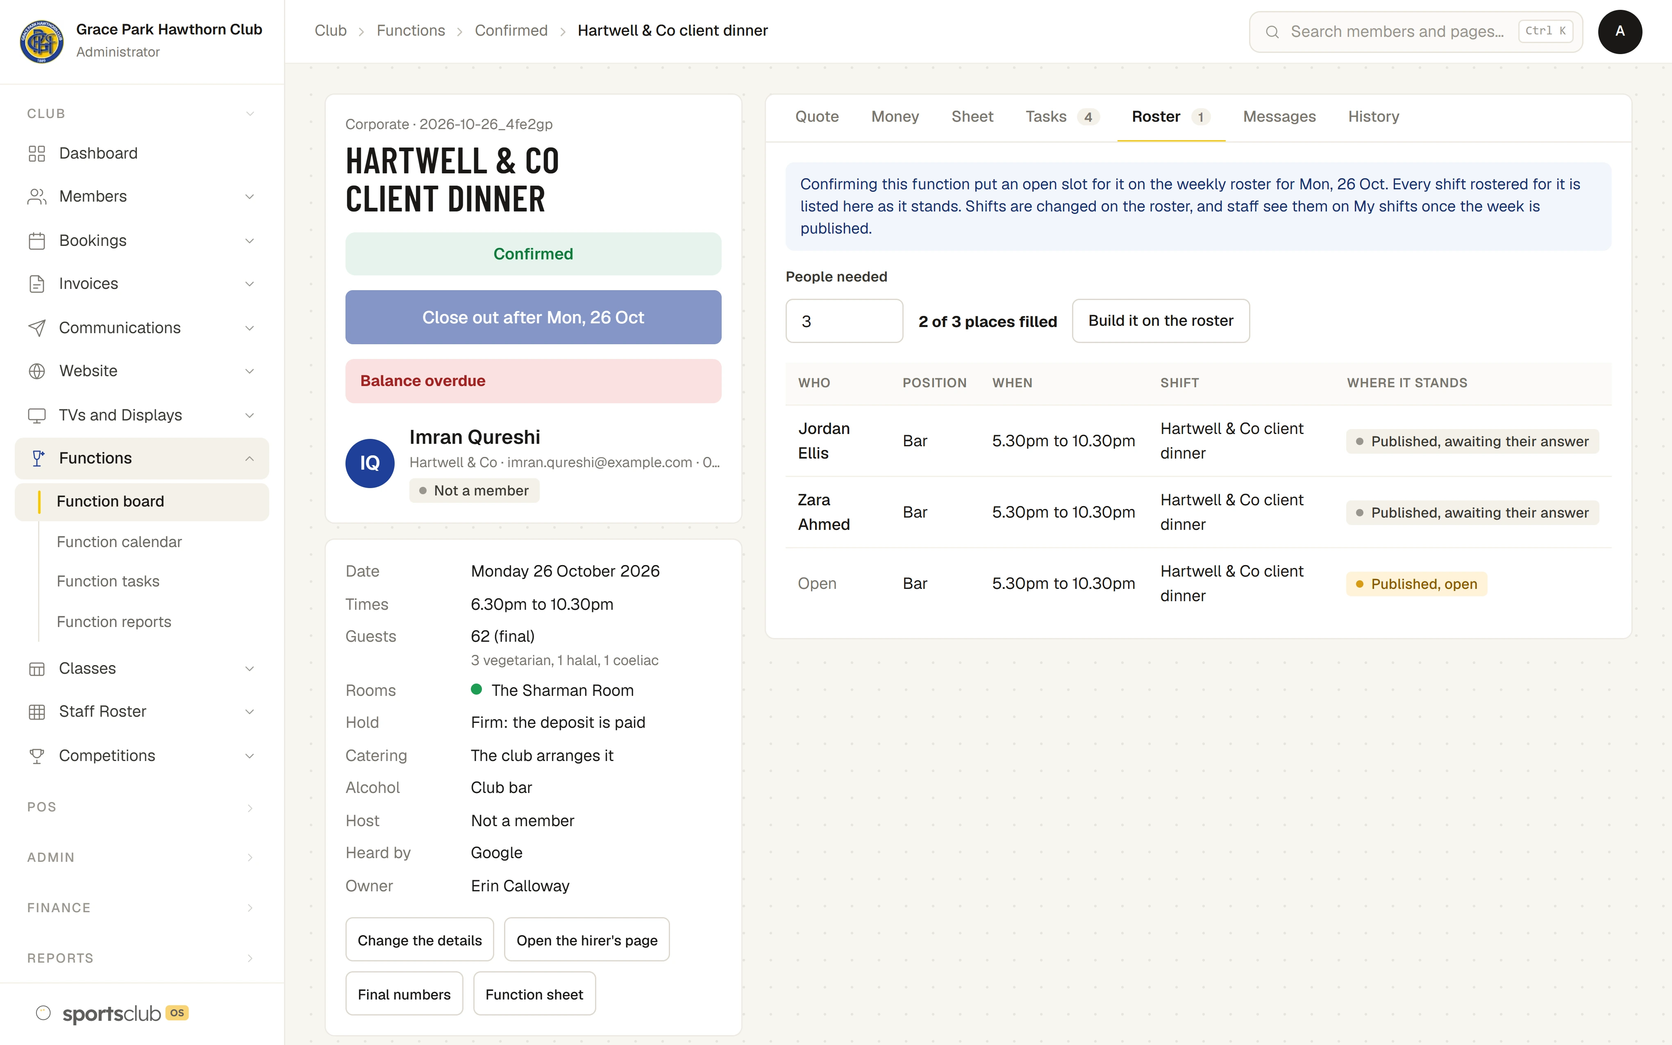Click the Balance overdue banner
Screen dimensions: 1672x1045
[x=533, y=381]
